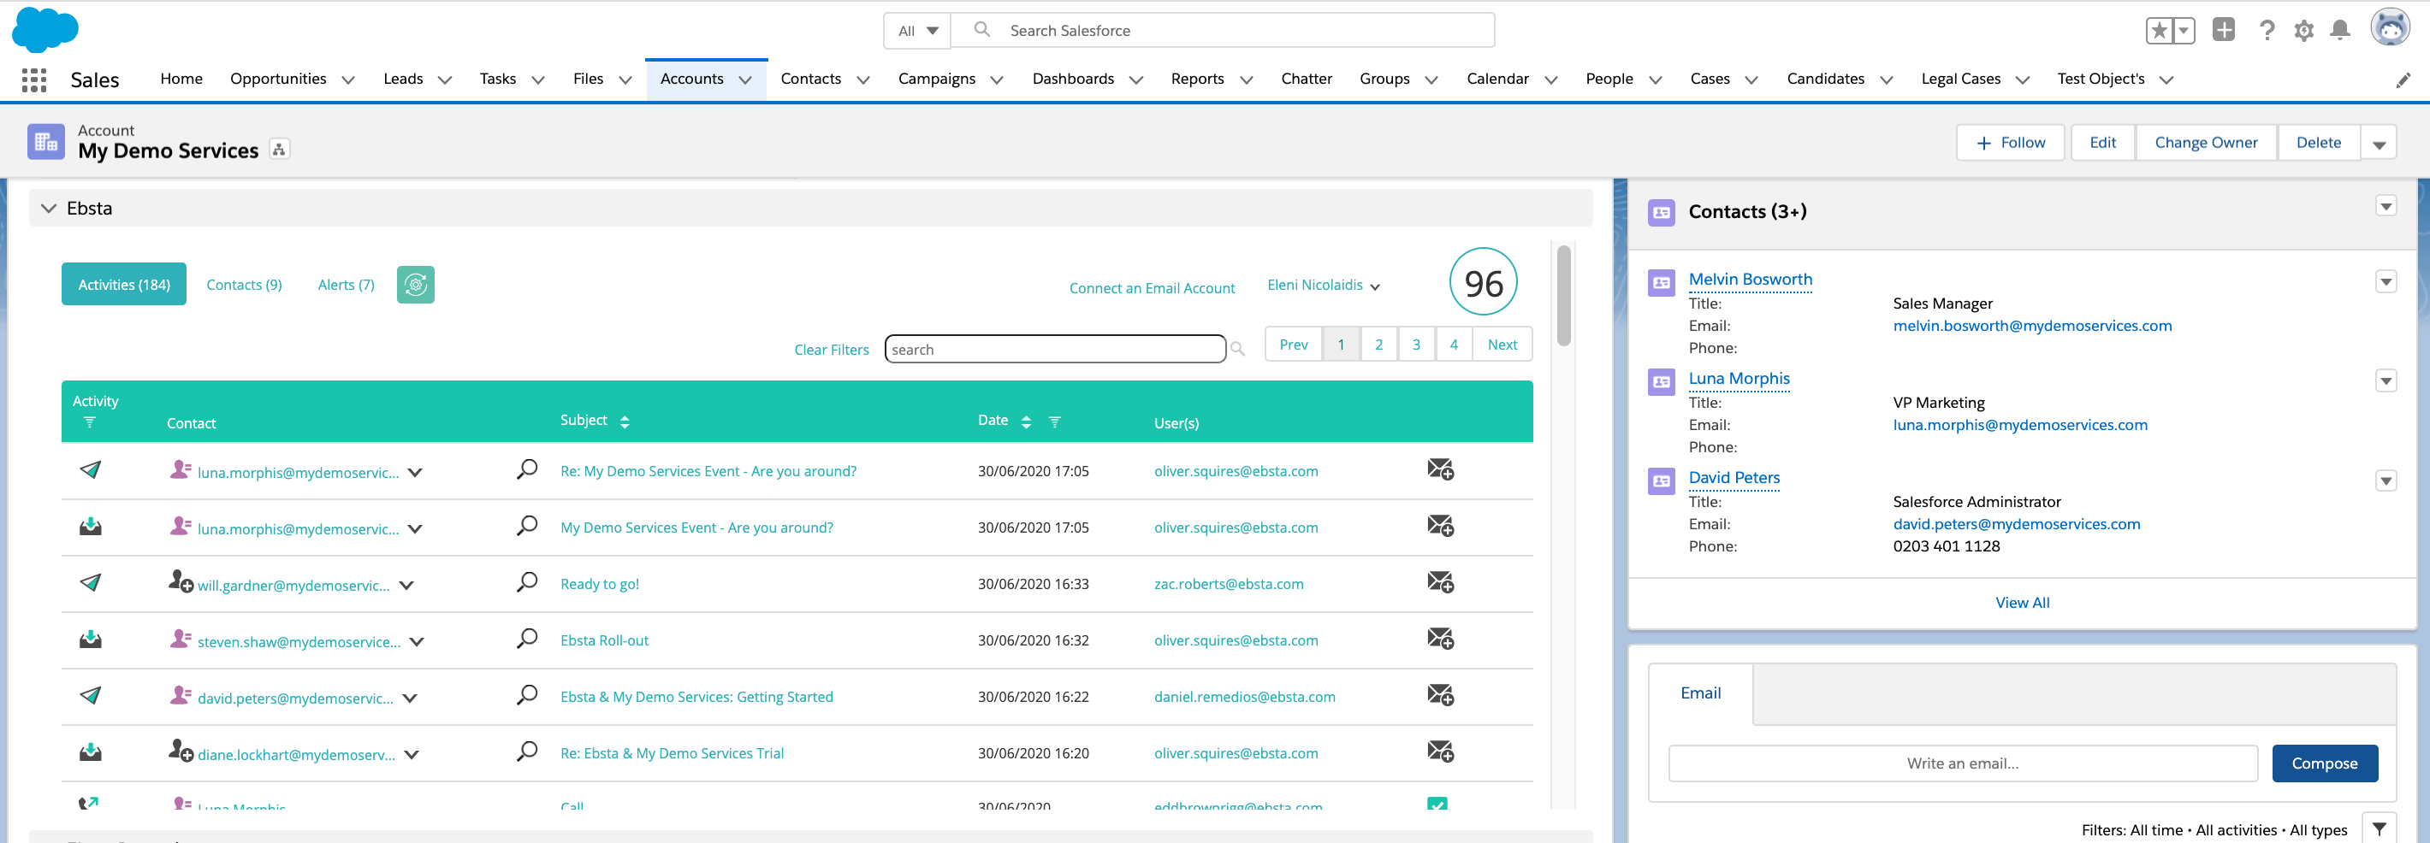Click Clear Filters link
2430x843 pixels.
[831, 350]
